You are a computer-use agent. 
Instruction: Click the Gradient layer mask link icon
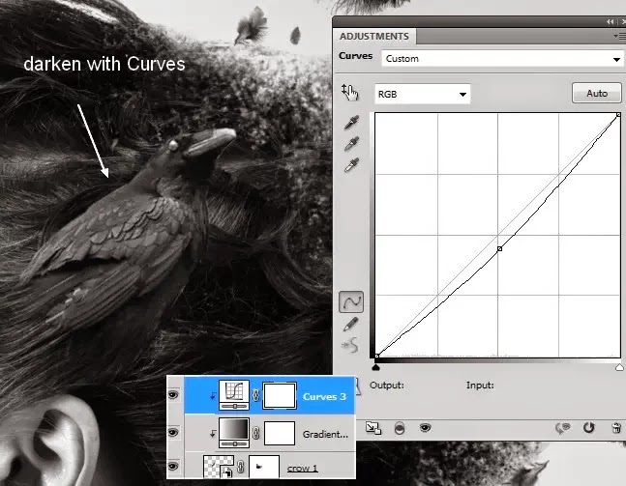click(255, 433)
